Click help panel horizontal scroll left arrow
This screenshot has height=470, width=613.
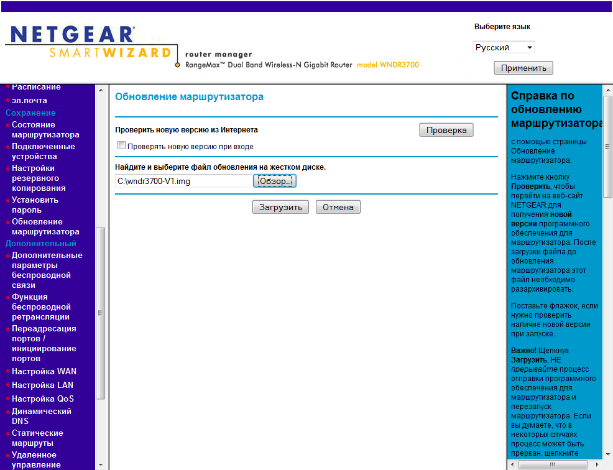click(512, 464)
